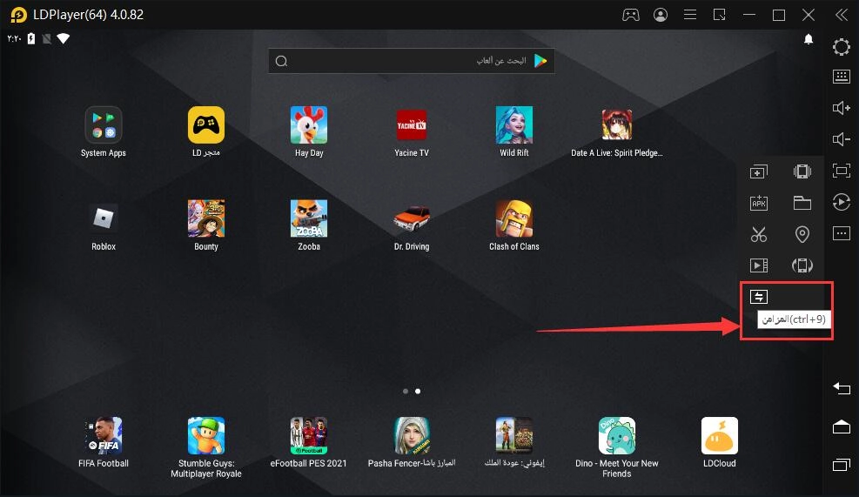Collapse the sidebar with double-arrow
Viewport: 859px width, 497px height.
click(842, 15)
